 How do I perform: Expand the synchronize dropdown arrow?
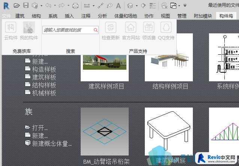coord(41,6)
